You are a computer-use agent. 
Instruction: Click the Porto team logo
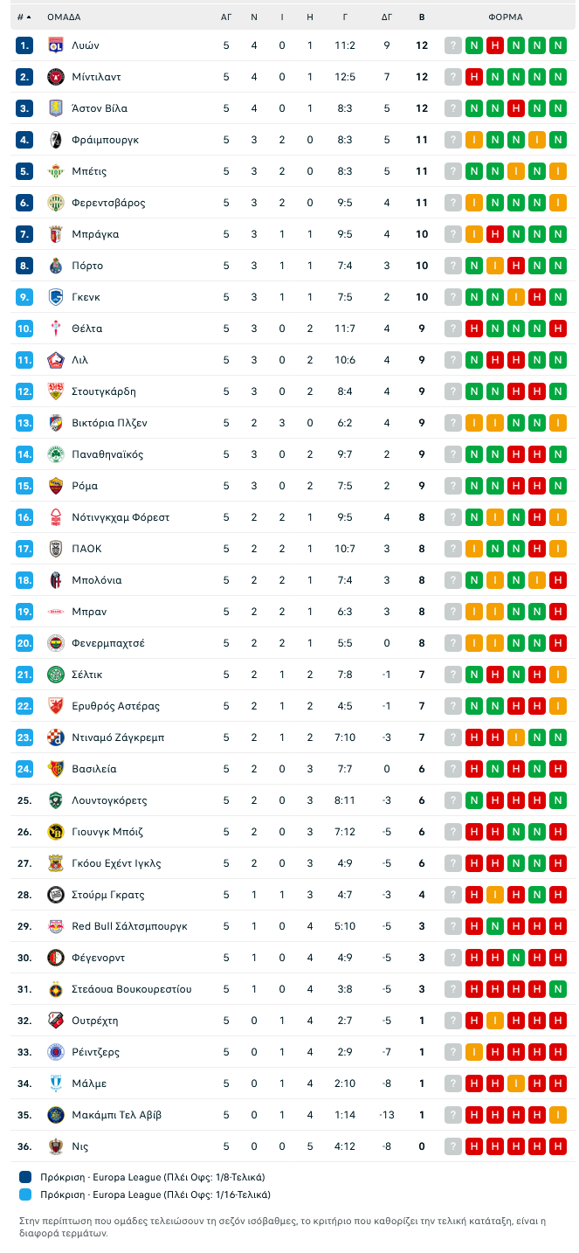[56, 266]
